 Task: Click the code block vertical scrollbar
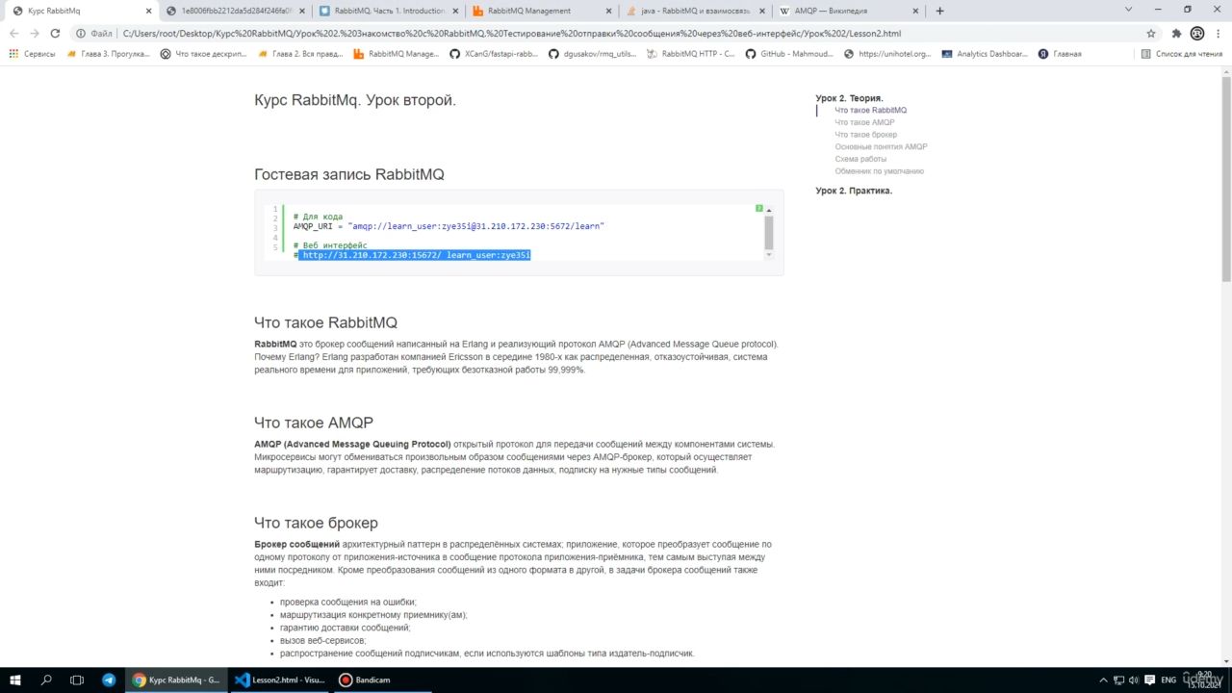pos(768,232)
